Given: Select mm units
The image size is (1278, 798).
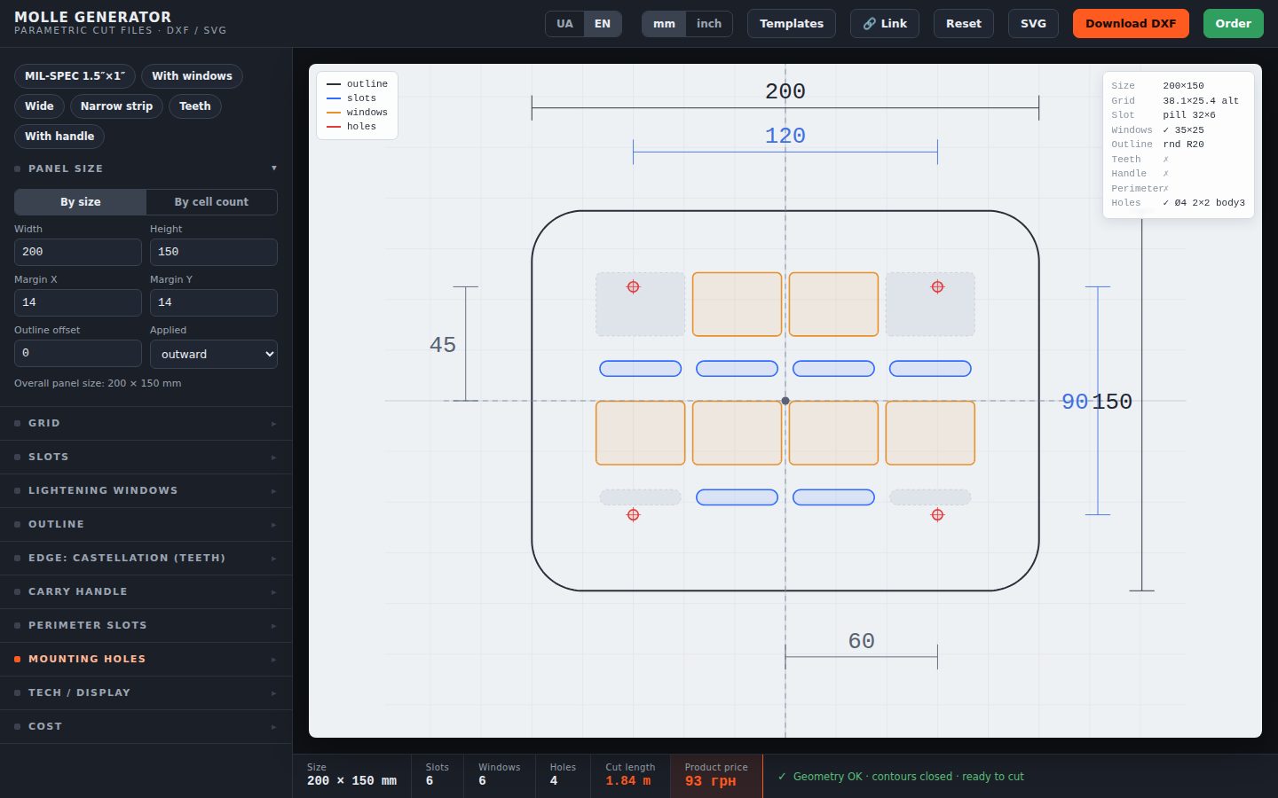Looking at the screenshot, I should click(x=664, y=24).
